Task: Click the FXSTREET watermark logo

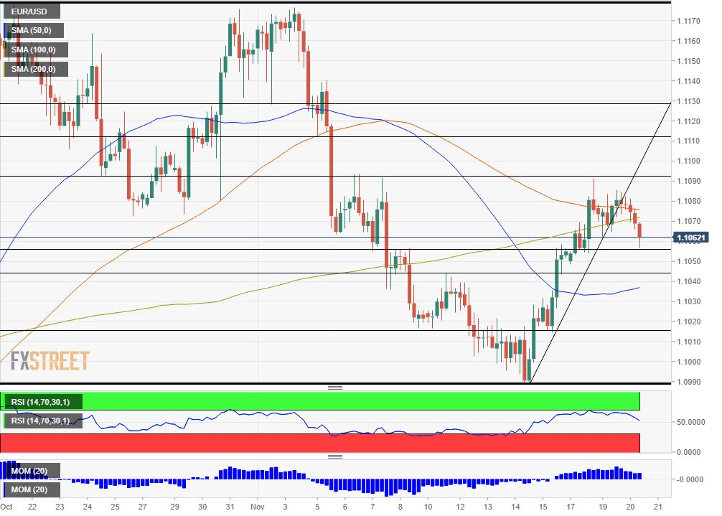Action: 50,360
